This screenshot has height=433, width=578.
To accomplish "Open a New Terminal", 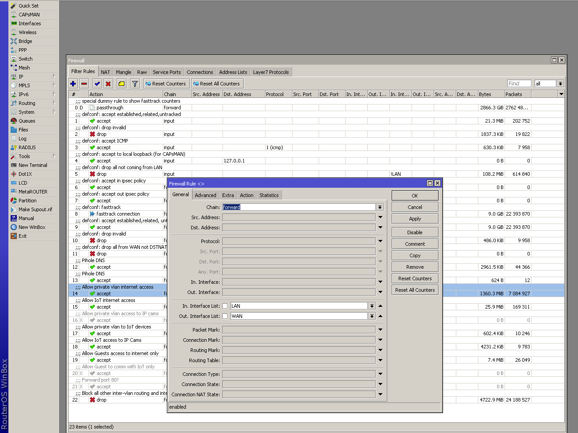I will [x=33, y=165].
